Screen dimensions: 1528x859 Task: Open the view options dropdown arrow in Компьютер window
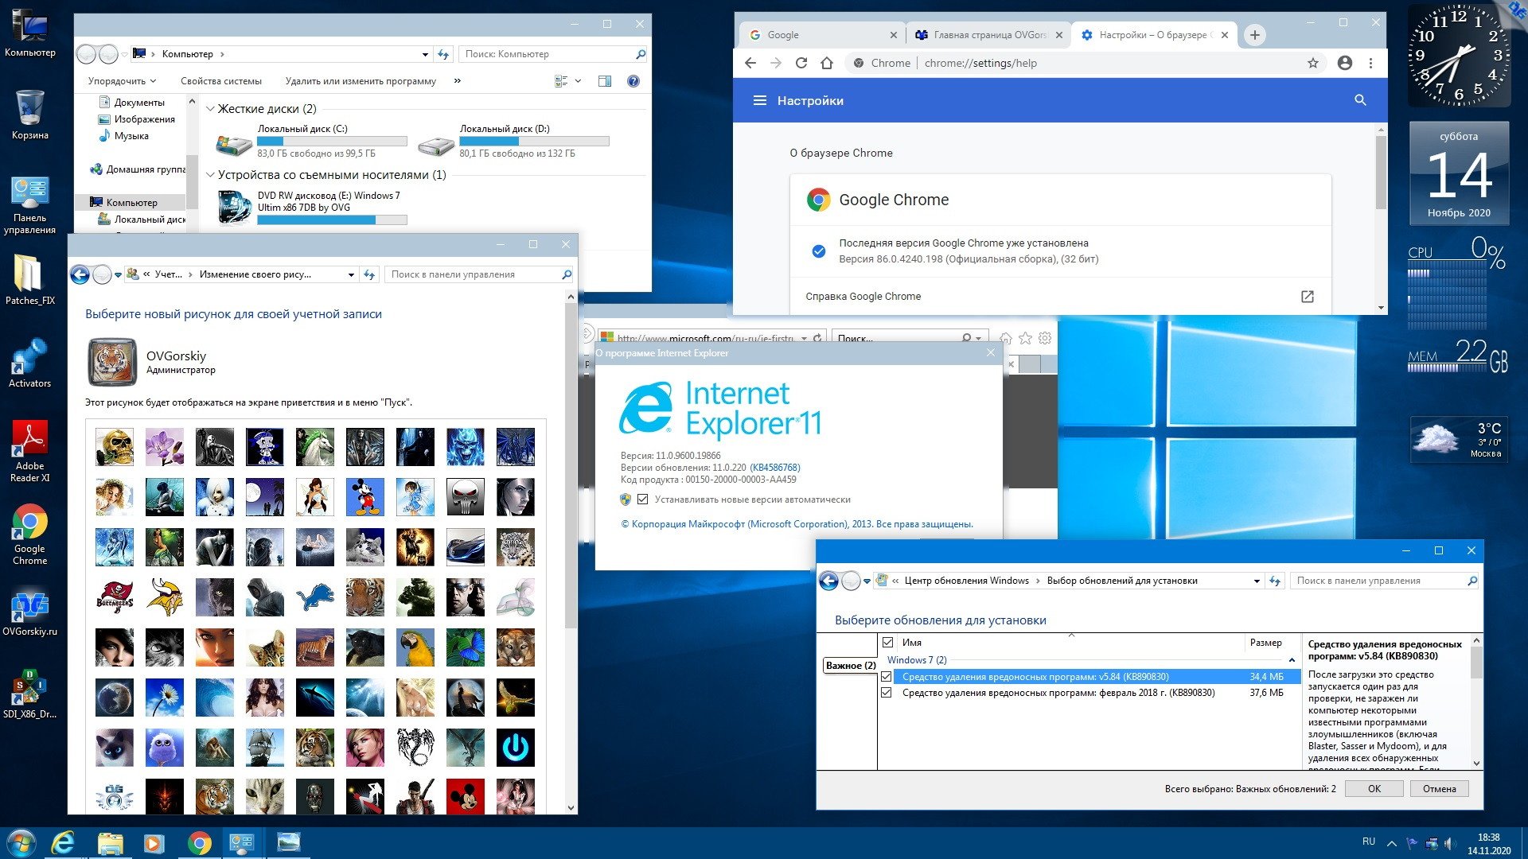pyautogui.click(x=579, y=81)
